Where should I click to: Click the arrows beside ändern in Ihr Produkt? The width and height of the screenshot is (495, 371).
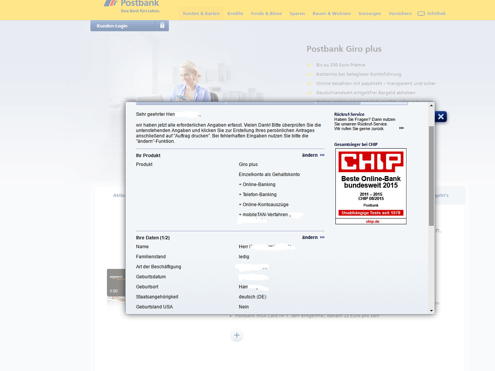tap(322, 155)
